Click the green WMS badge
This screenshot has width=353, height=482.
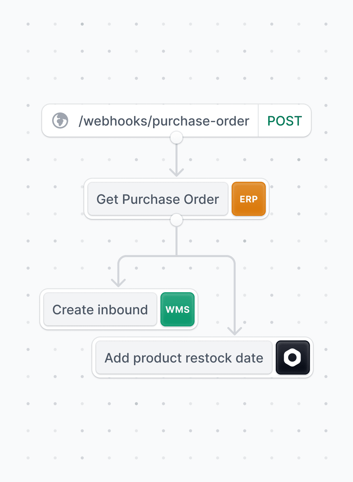[x=178, y=309]
